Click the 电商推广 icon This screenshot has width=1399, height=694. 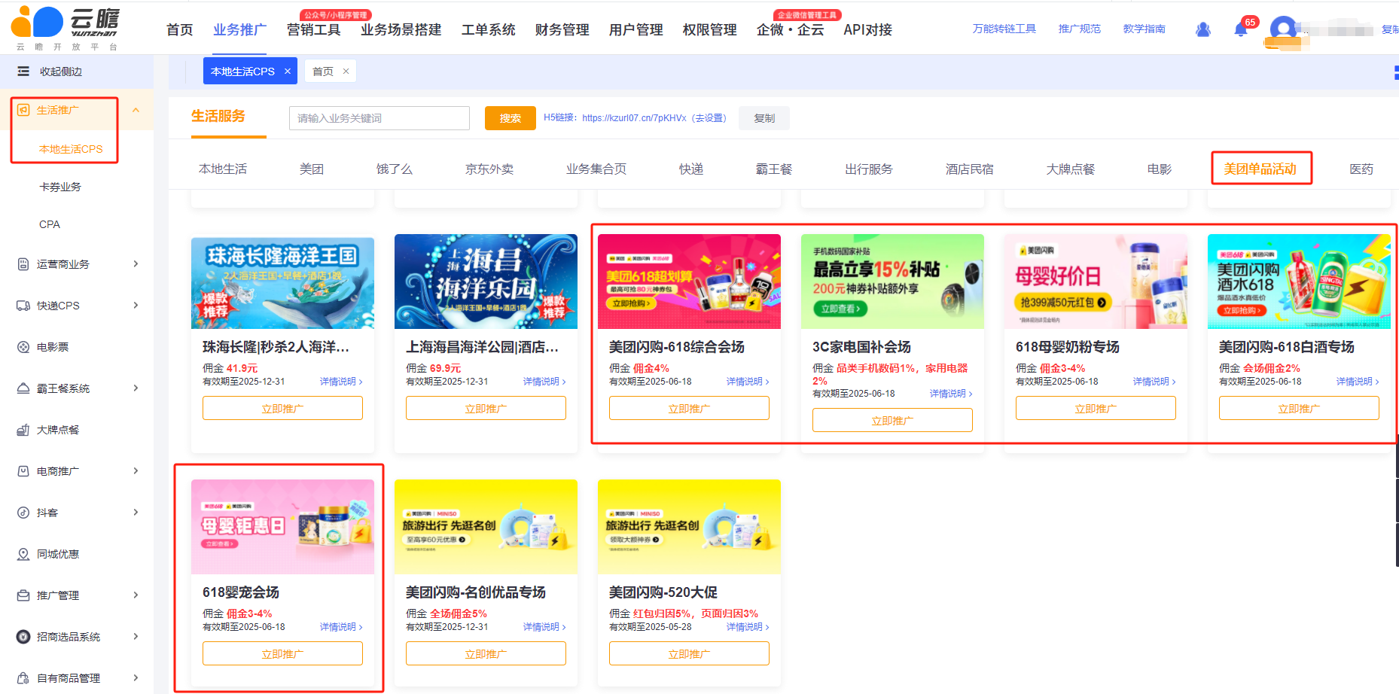click(x=23, y=471)
